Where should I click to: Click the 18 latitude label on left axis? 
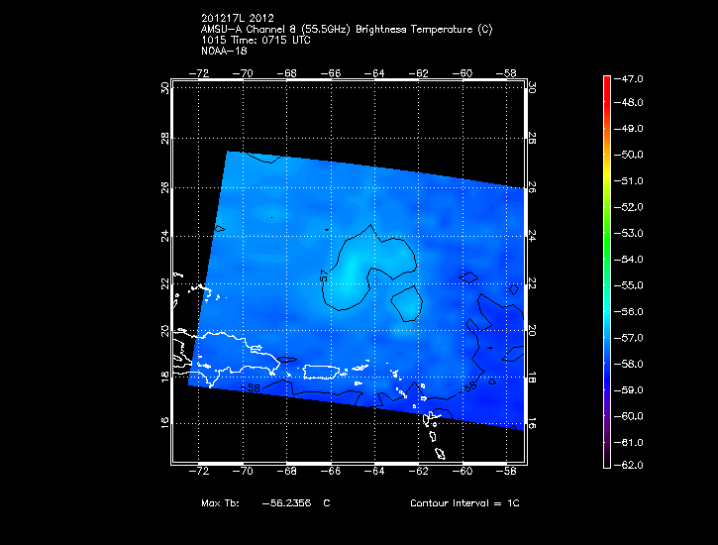(164, 377)
